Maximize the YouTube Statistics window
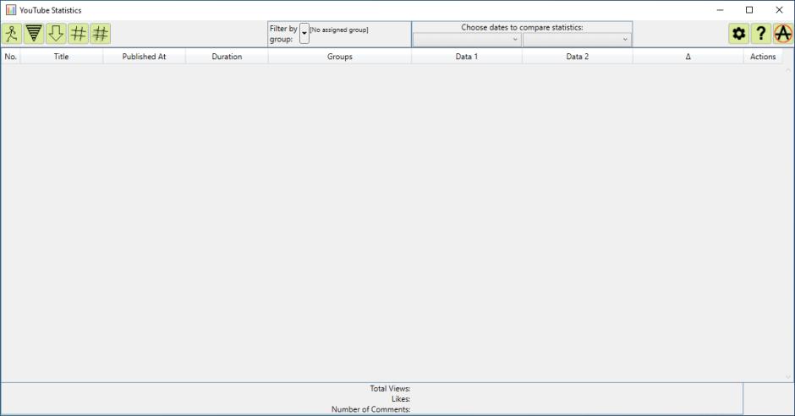Viewport: 795px width, 416px height. (x=749, y=9)
